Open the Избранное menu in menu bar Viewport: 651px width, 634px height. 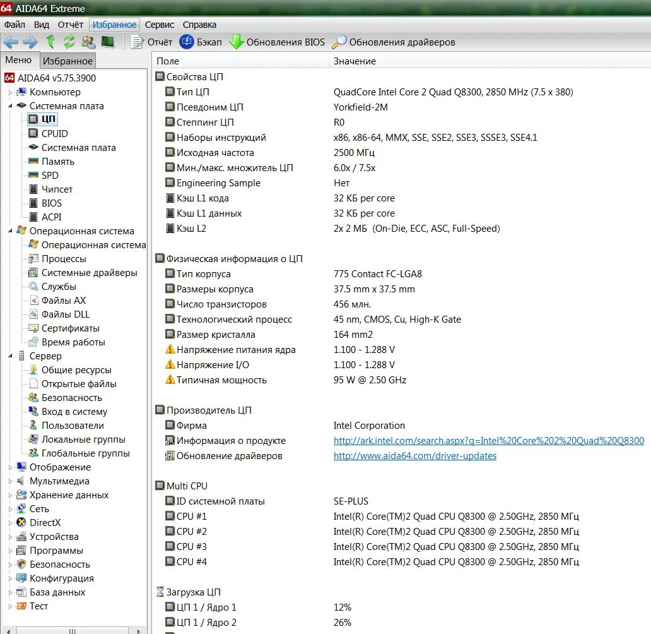(114, 25)
